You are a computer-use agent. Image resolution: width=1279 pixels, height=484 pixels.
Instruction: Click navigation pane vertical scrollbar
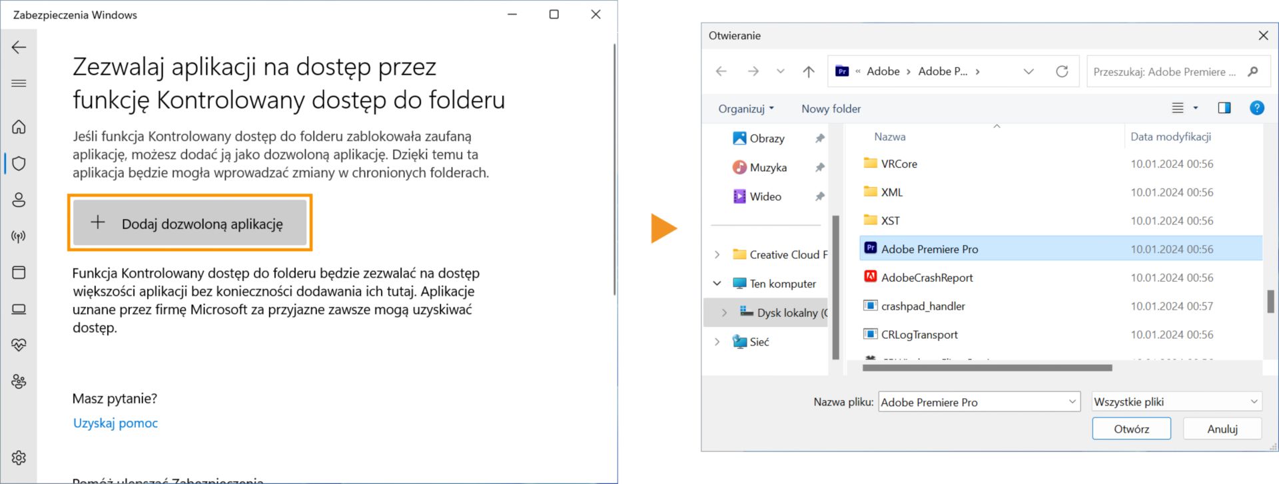point(835,286)
